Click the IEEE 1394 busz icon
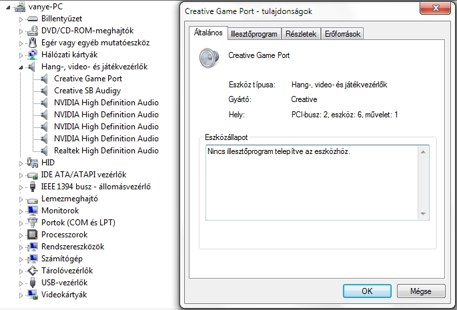Screen dimensions: 457x310 tap(33, 187)
